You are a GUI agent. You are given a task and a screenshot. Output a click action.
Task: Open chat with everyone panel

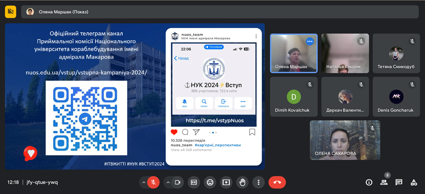pos(399,182)
